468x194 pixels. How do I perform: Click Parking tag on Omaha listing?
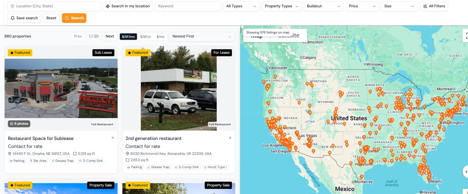[17, 161]
